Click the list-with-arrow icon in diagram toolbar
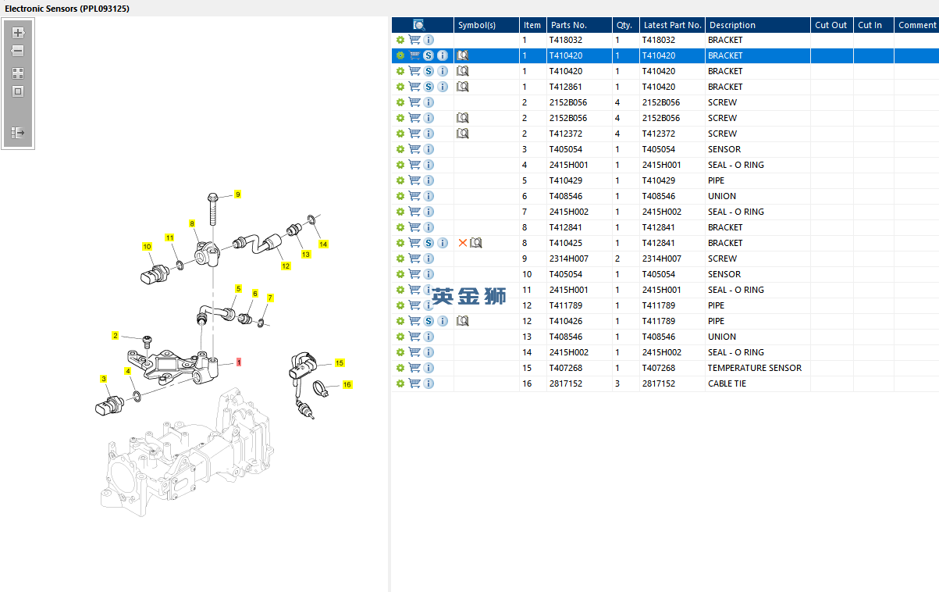The image size is (939, 592). pyautogui.click(x=18, y=134)
